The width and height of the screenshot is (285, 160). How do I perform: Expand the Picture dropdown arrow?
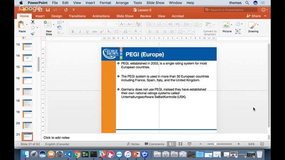(232, 25)
